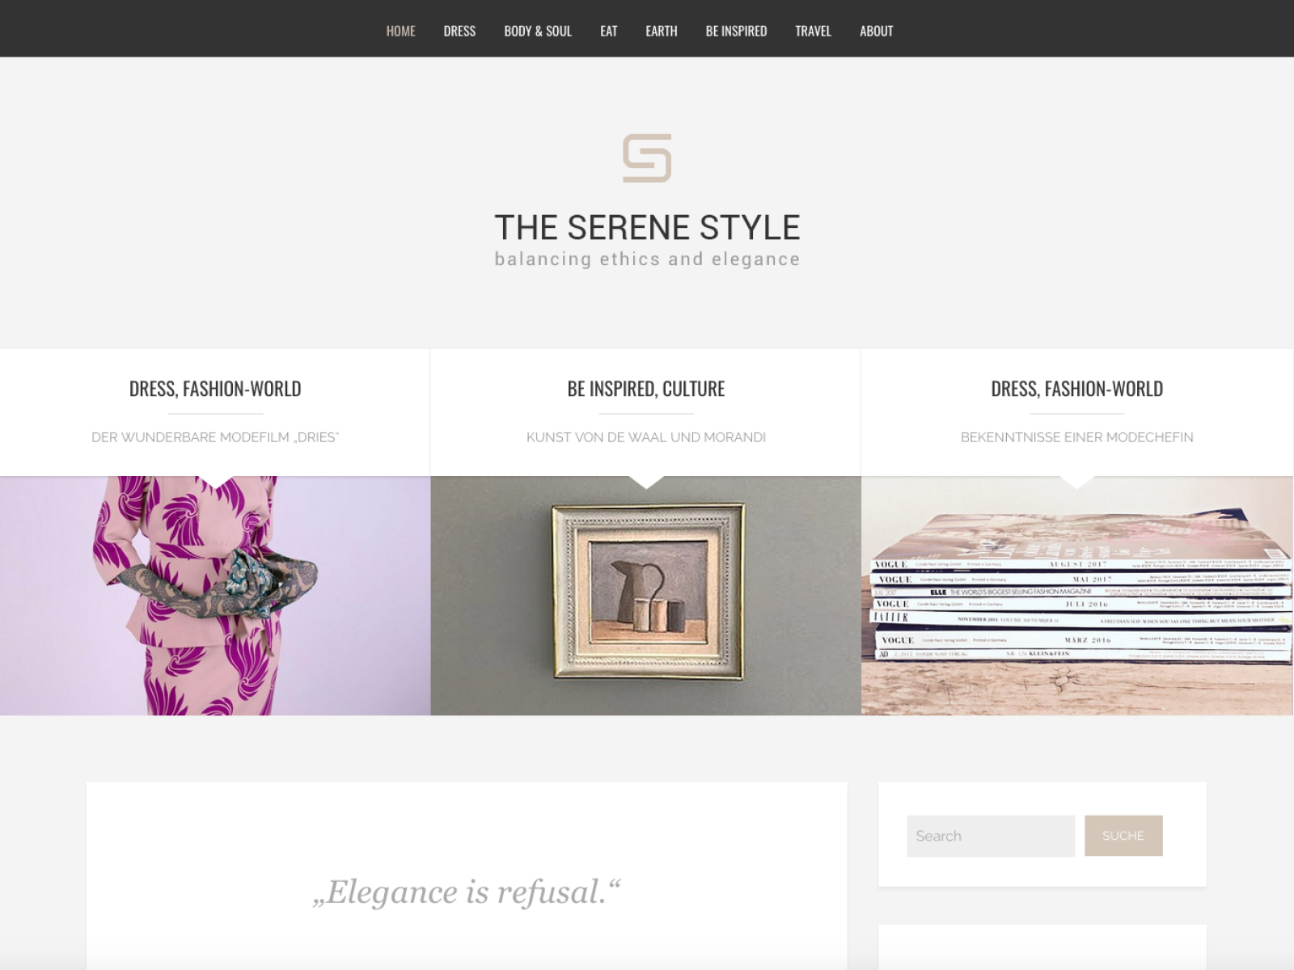Screen dimensions: 1294x970
Task: Click the Serene Style S logo icon
Action: point(647,158)
